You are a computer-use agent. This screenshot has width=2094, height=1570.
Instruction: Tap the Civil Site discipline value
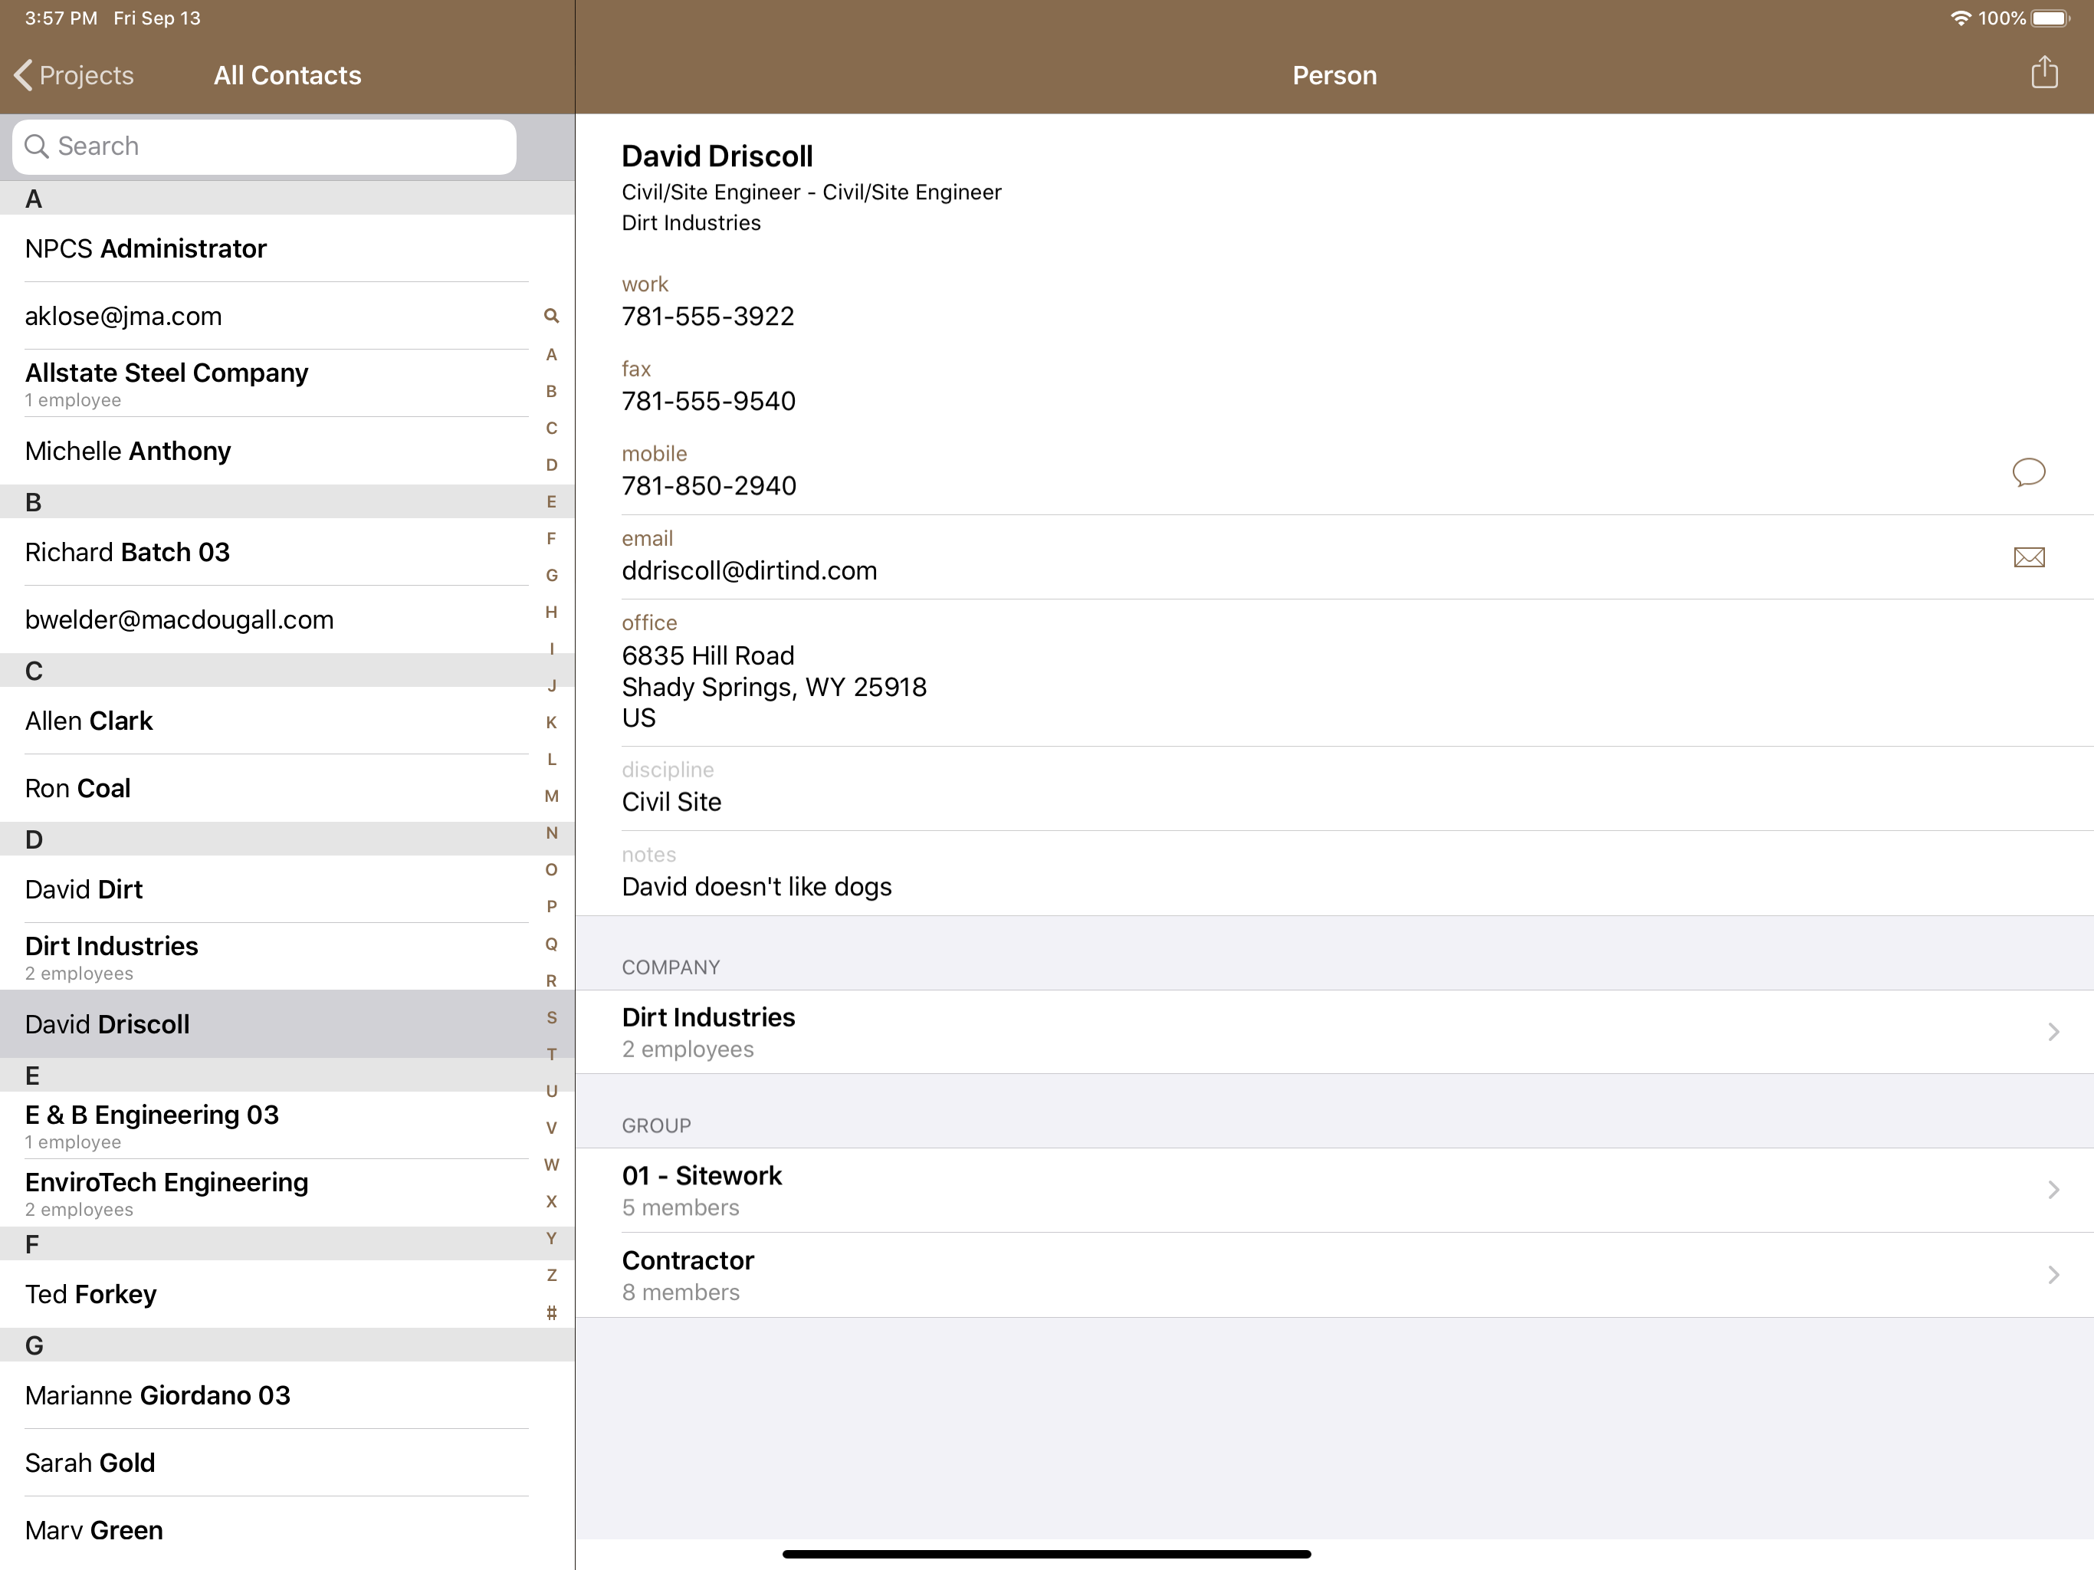[671, 802]
